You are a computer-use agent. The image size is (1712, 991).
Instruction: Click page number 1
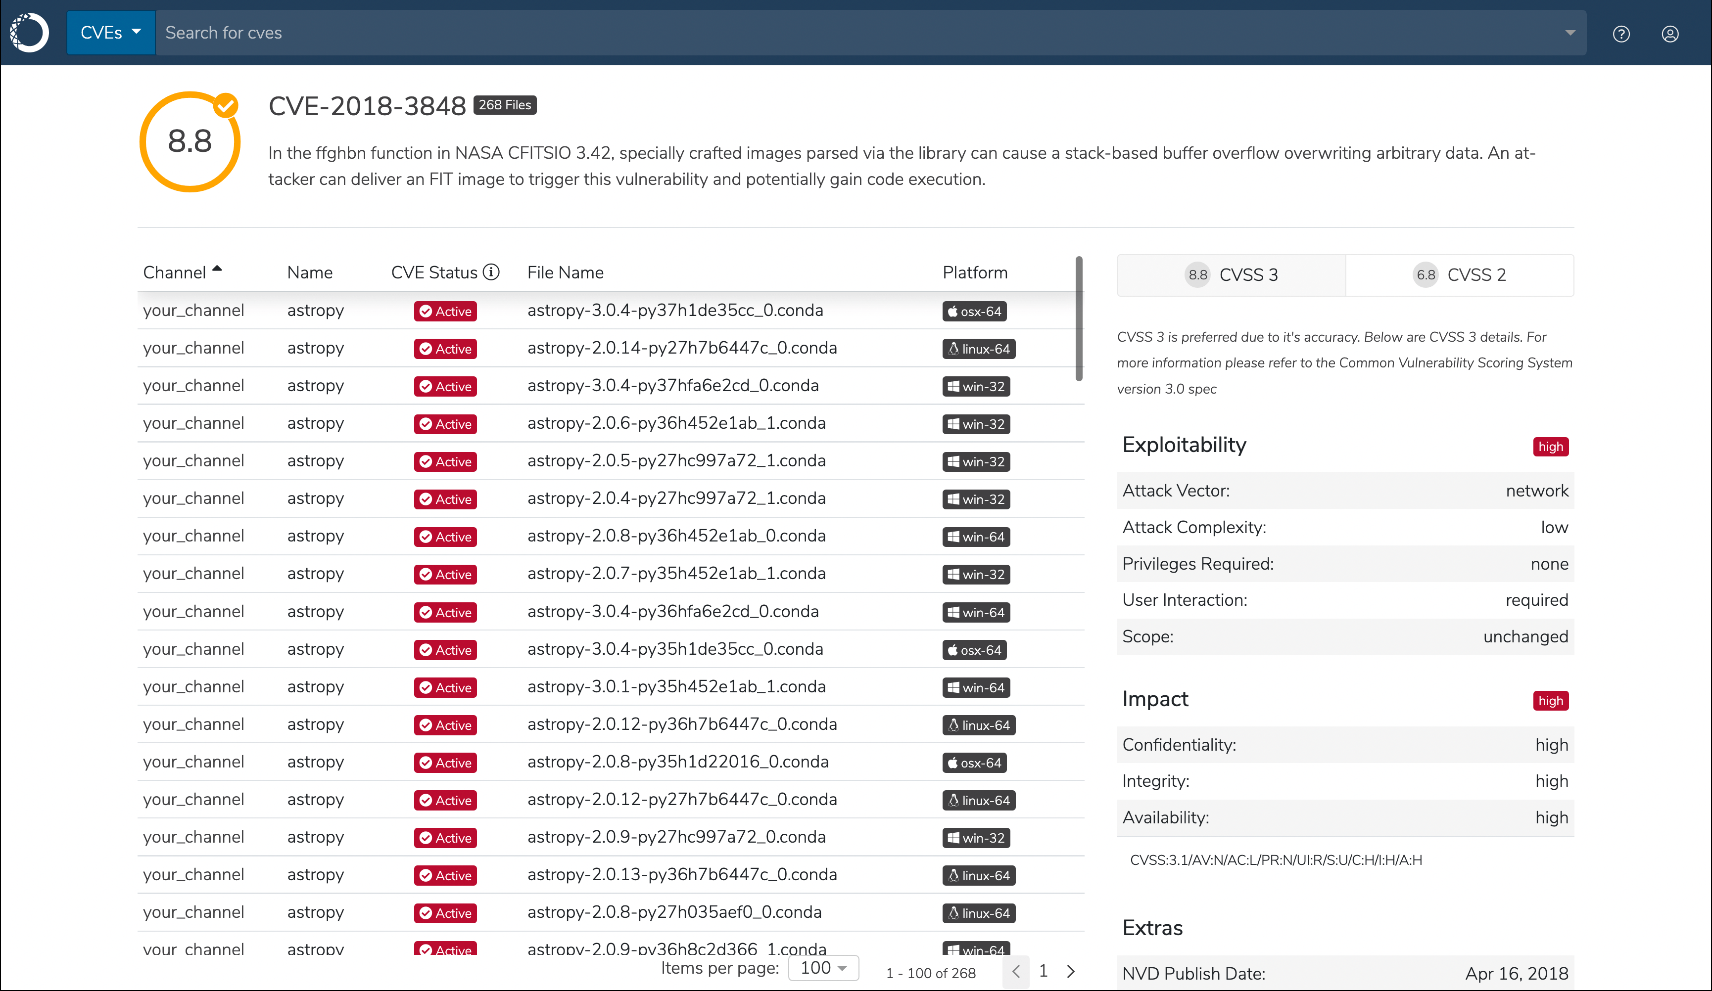pyautogui.click(x=1044, y=971)
